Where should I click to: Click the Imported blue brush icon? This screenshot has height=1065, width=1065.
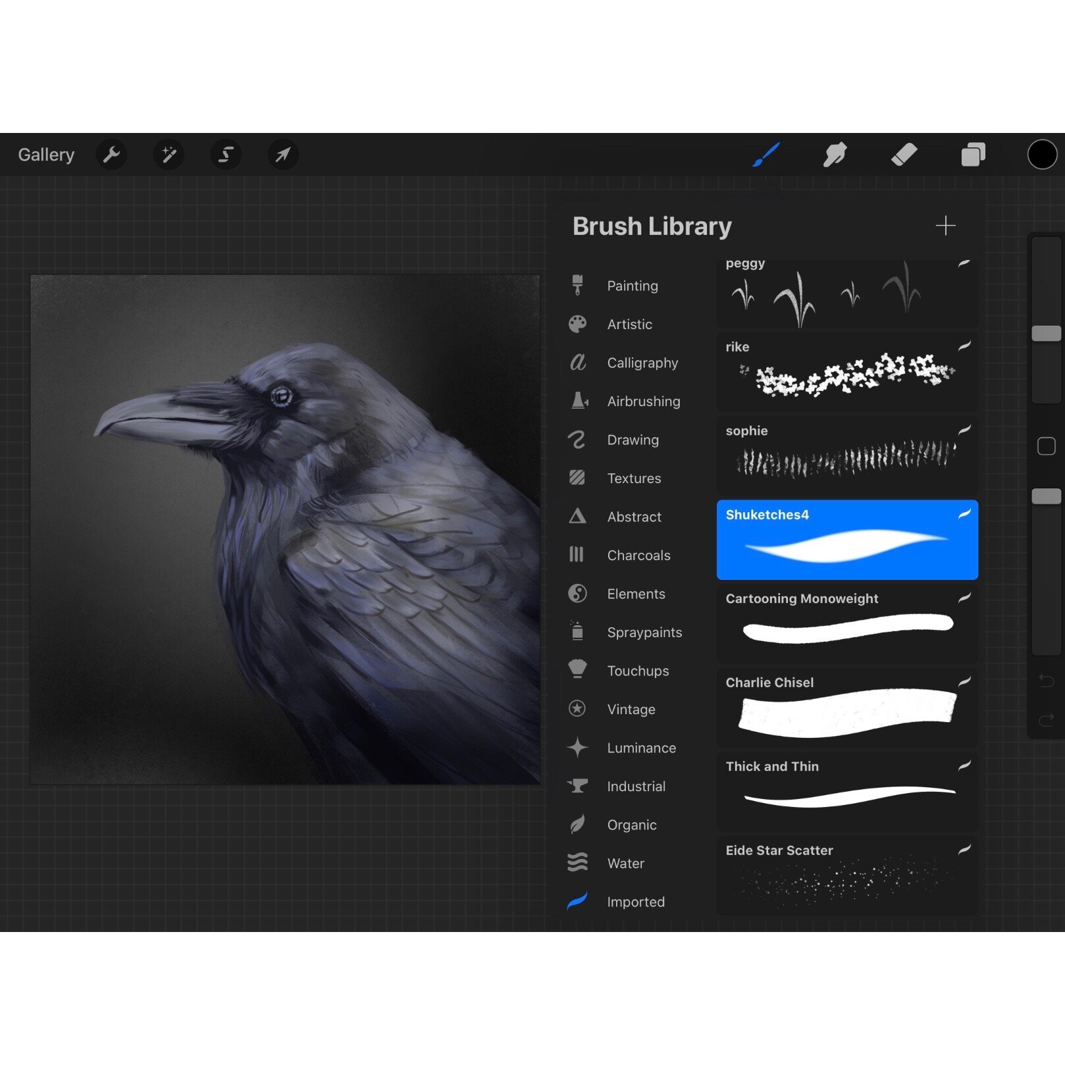577,900
